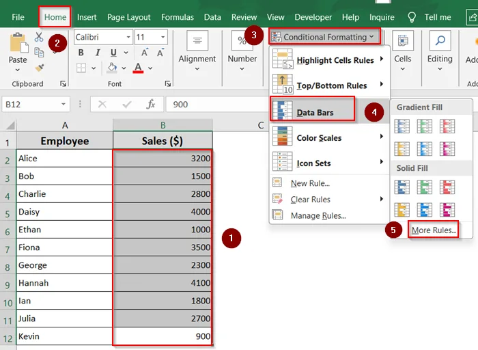Choose light blue gradient fill data bar

pyautogui.click(x=424, y=149)
